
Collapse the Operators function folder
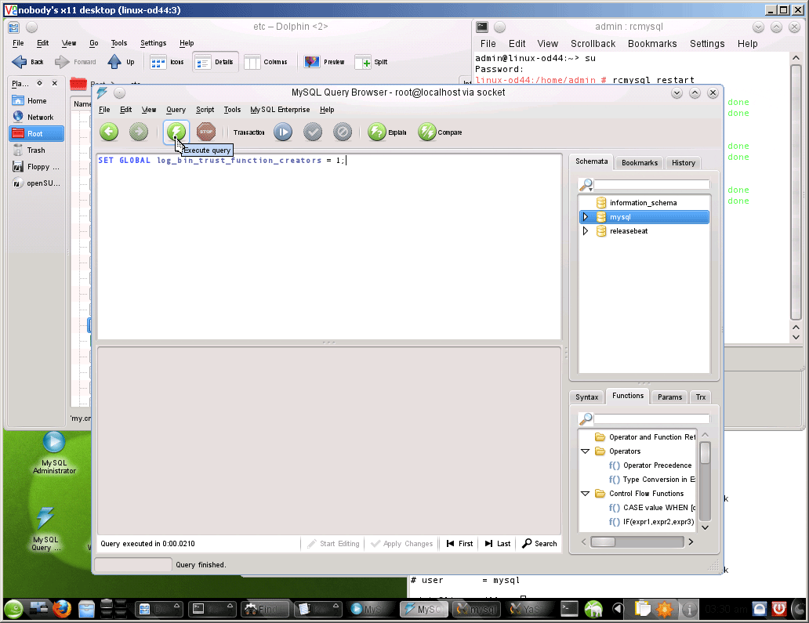pos(585,451)
